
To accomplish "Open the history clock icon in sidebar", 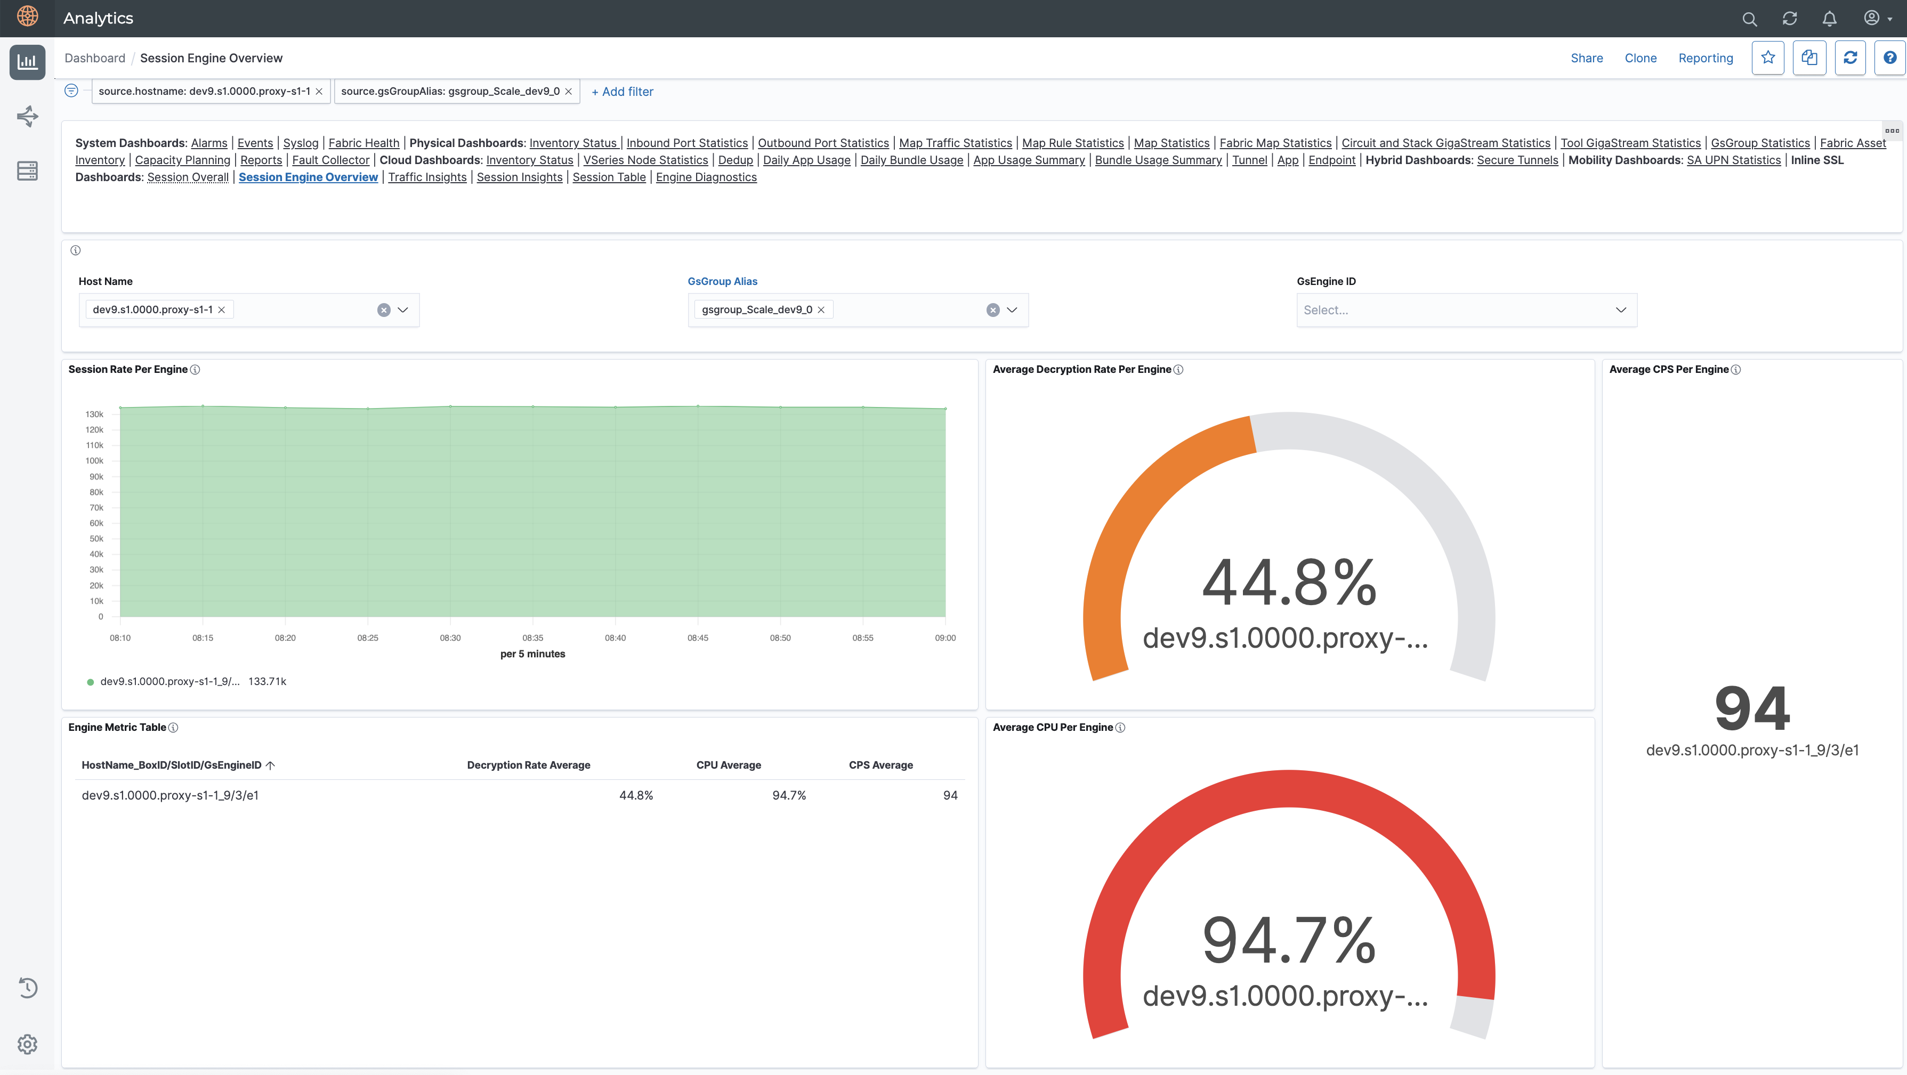I will pos(27,988).
